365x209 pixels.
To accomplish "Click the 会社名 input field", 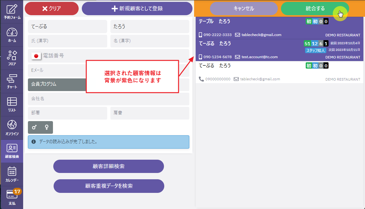I will [x=108, y=99].
